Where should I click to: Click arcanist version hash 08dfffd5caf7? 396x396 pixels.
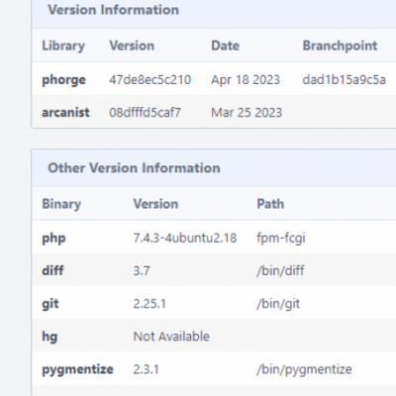click(x=145, y=113)
